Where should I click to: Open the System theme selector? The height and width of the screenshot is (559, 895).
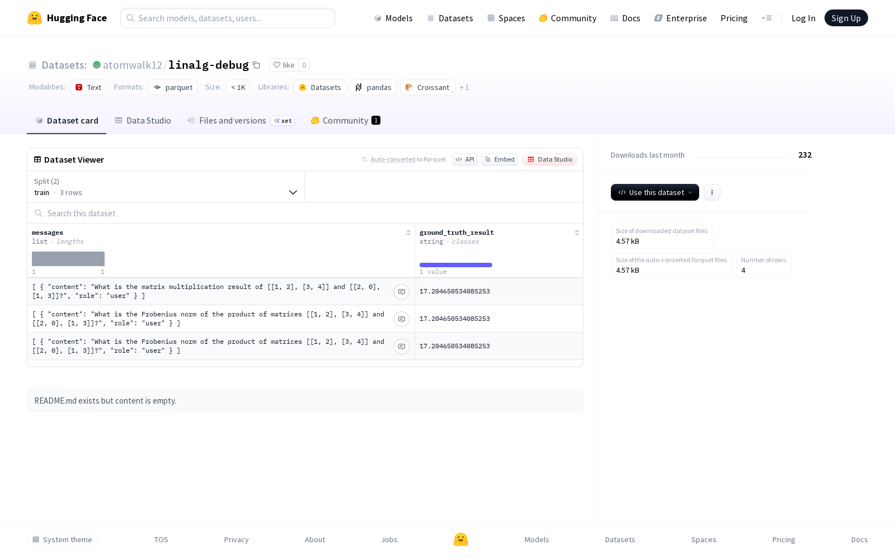click(x=63, y=539)
